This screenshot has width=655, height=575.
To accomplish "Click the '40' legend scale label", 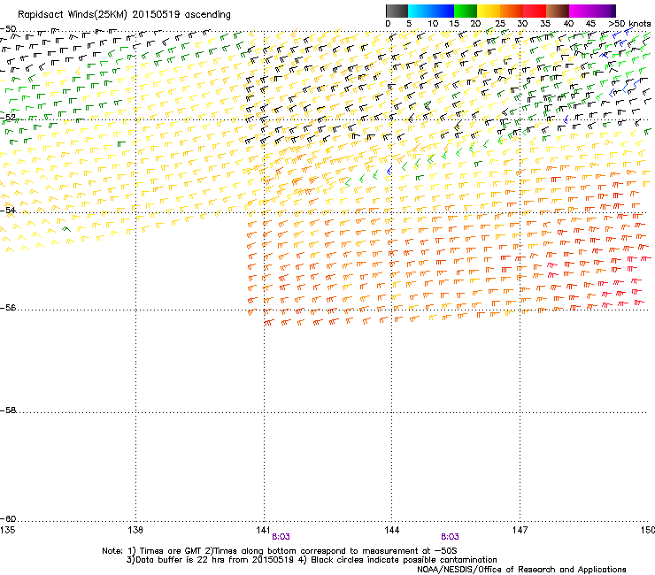I will (568, 24).
